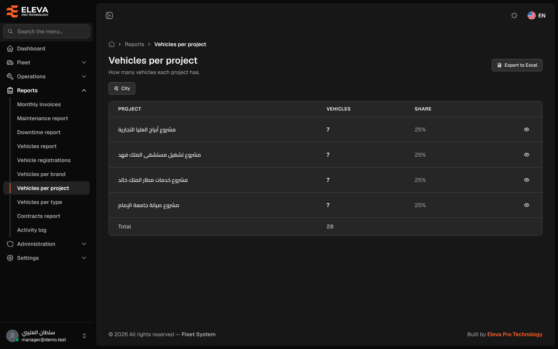Expand the Administration menu chevron
This screenshot has width=558, height=349.
pos(84,244)
